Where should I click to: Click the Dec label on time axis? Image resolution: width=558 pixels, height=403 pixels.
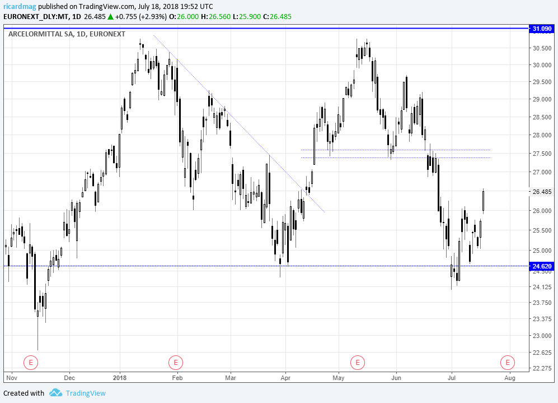pyautogui.click(x=69, y=378)
